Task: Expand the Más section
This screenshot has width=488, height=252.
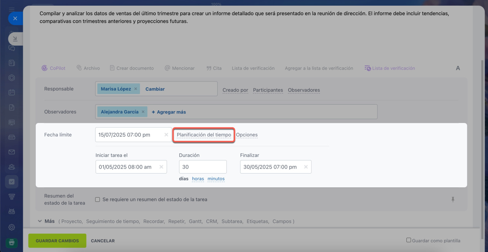Action: tap(46, 221)
